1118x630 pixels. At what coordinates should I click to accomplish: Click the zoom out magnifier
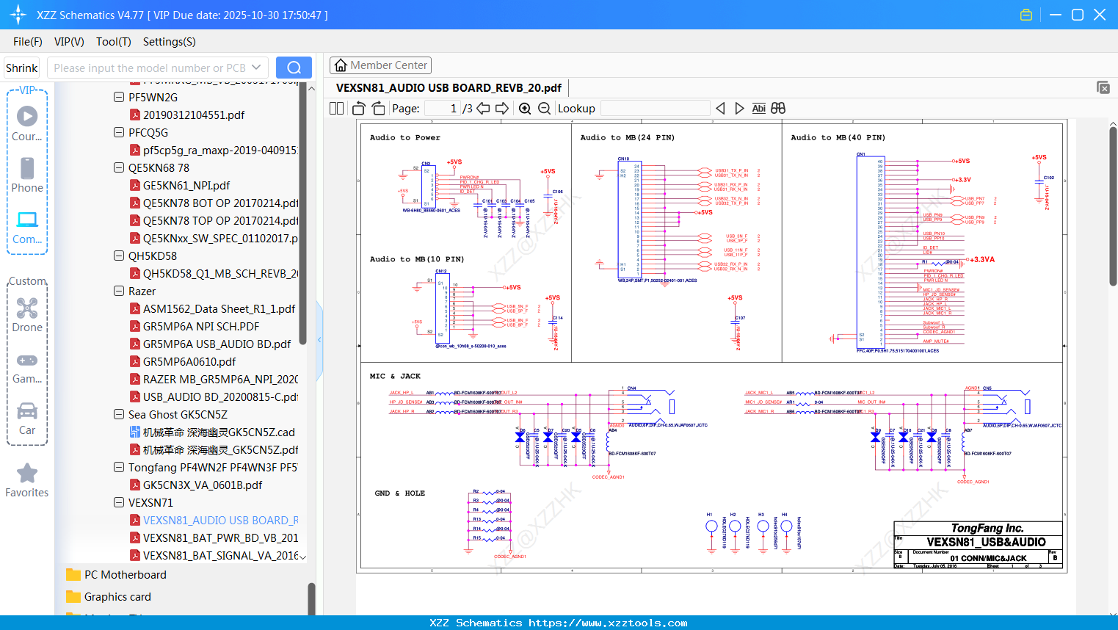[x=544, y=109]
